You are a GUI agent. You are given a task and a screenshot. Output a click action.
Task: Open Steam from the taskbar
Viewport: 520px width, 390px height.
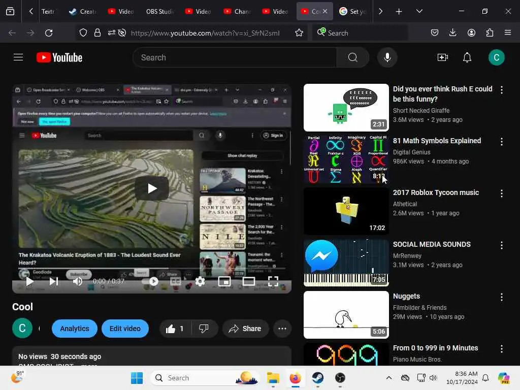coord(317,378)
